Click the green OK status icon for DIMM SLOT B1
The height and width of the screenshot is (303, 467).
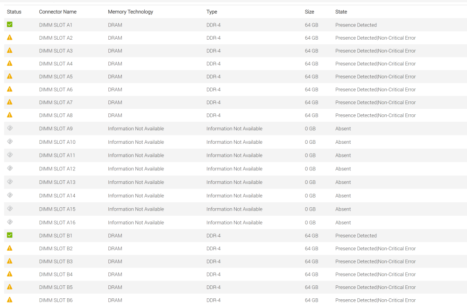(x=9, y=235)
